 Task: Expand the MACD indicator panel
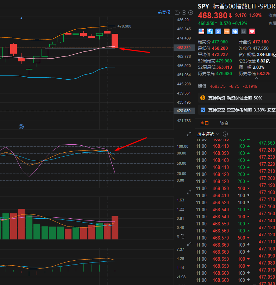(189, 244)
